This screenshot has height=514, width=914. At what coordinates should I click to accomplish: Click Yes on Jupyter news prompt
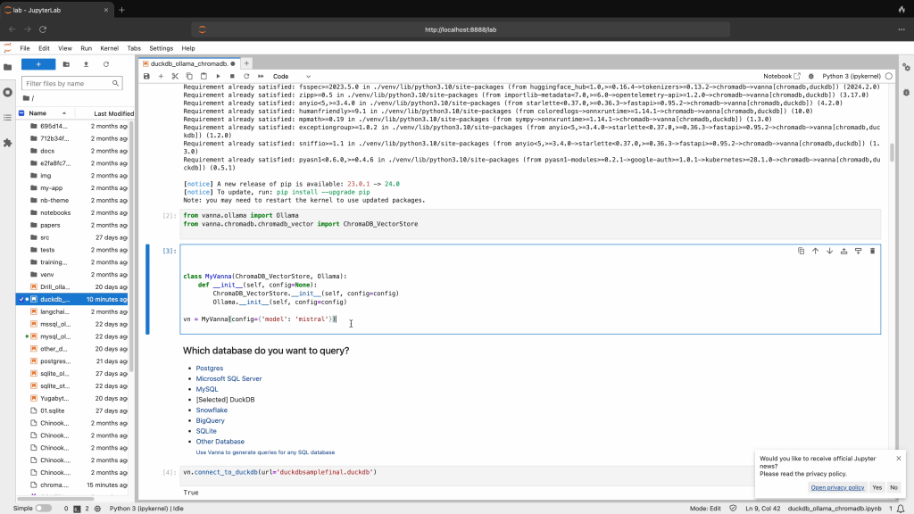click(877, 487)
